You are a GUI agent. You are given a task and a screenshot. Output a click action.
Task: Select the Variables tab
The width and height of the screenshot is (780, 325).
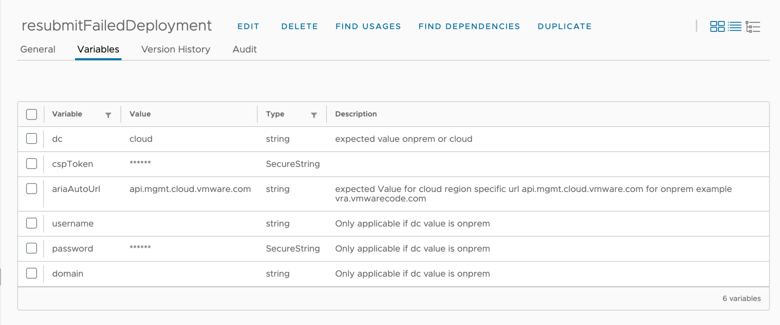pos(98,49)
